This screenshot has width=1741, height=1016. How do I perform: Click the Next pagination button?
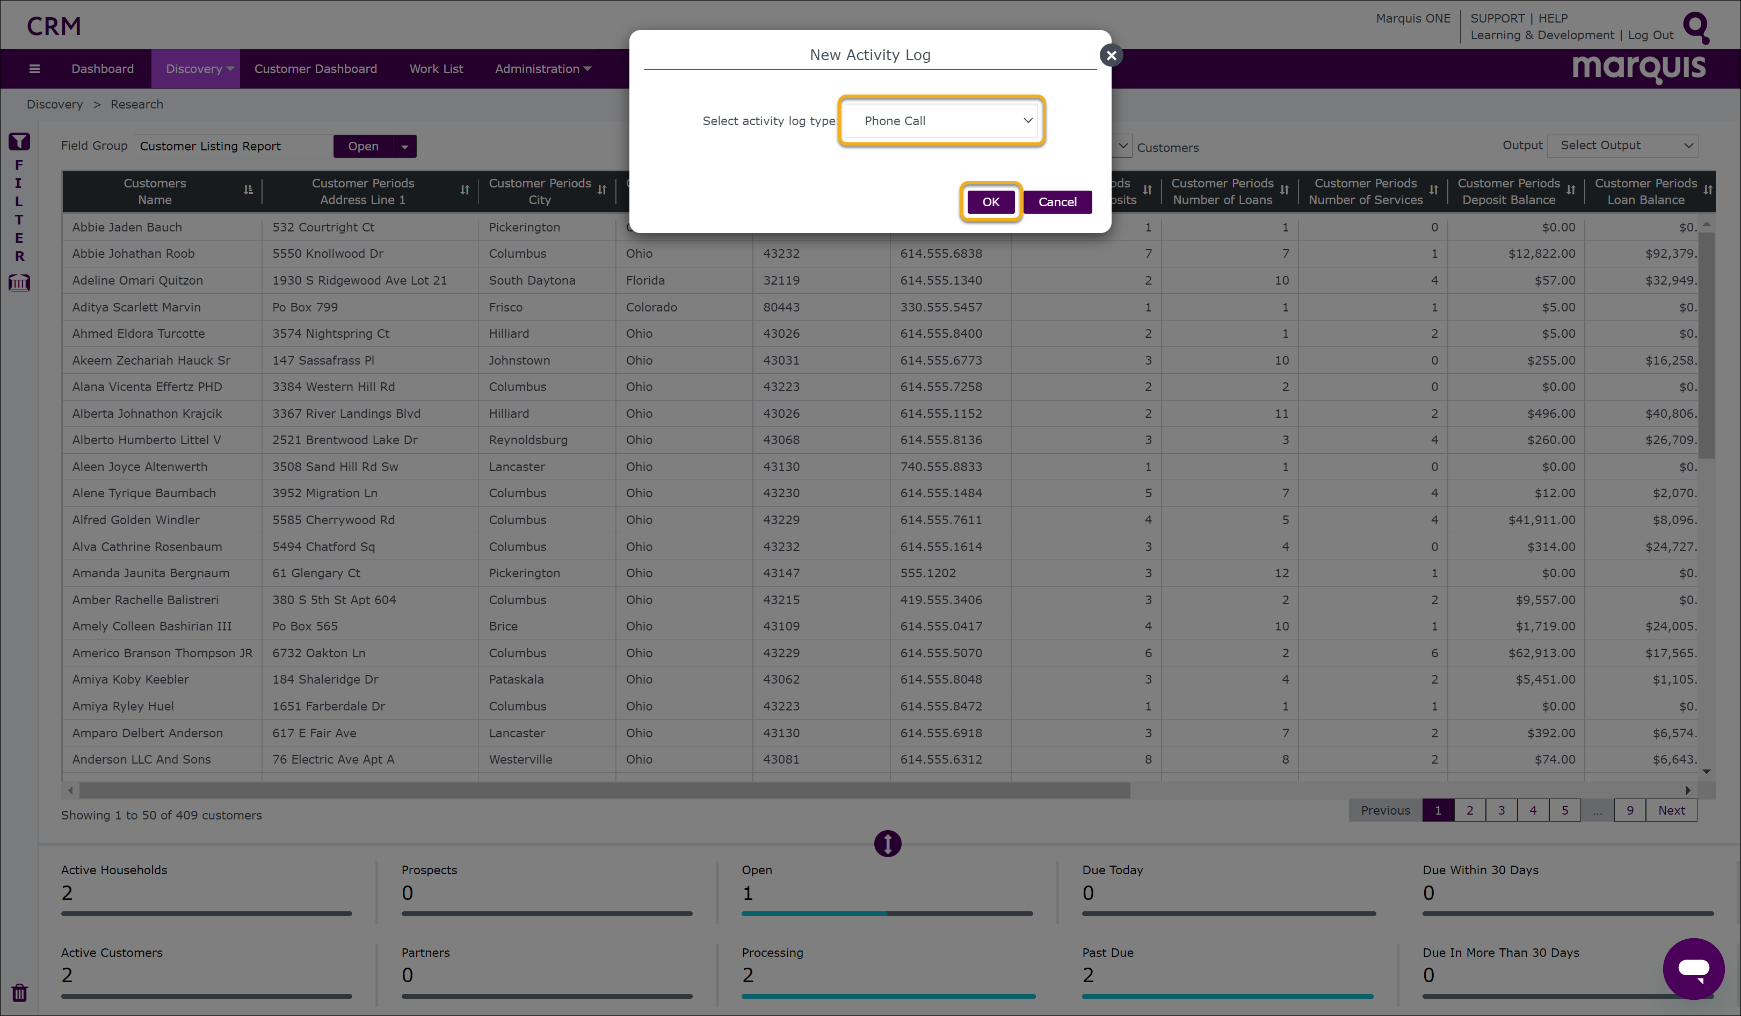pos(1671,810)
